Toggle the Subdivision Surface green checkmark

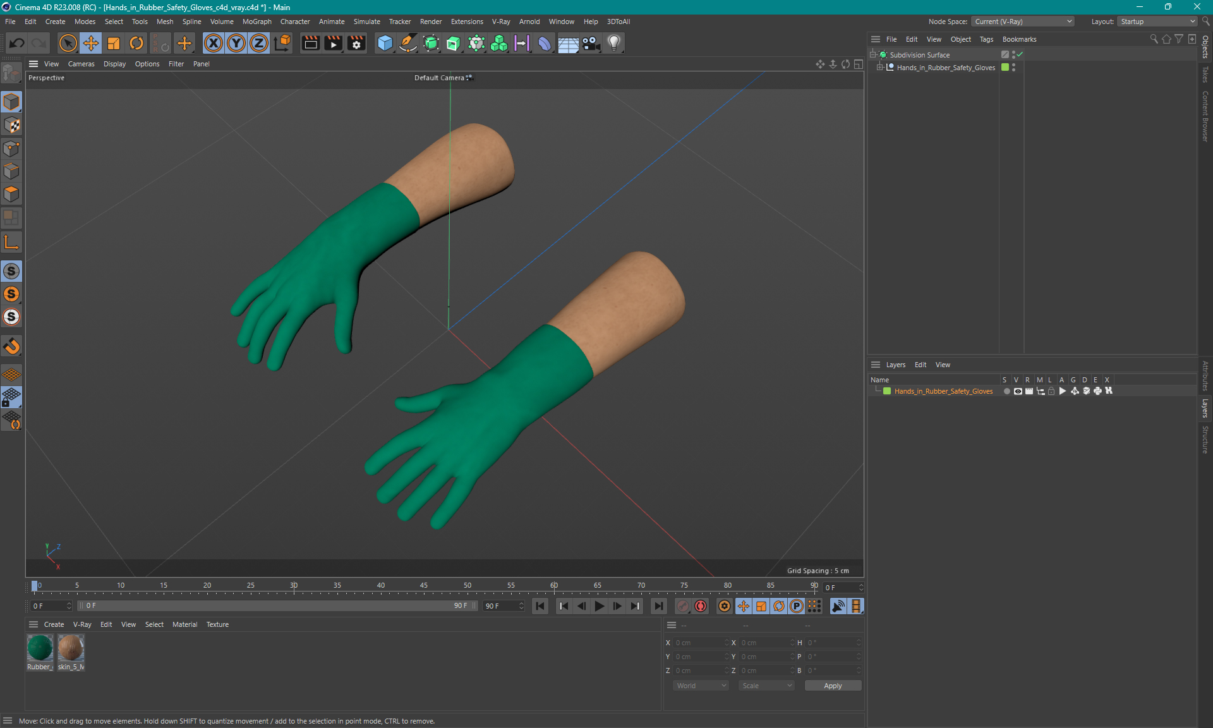1020,54
